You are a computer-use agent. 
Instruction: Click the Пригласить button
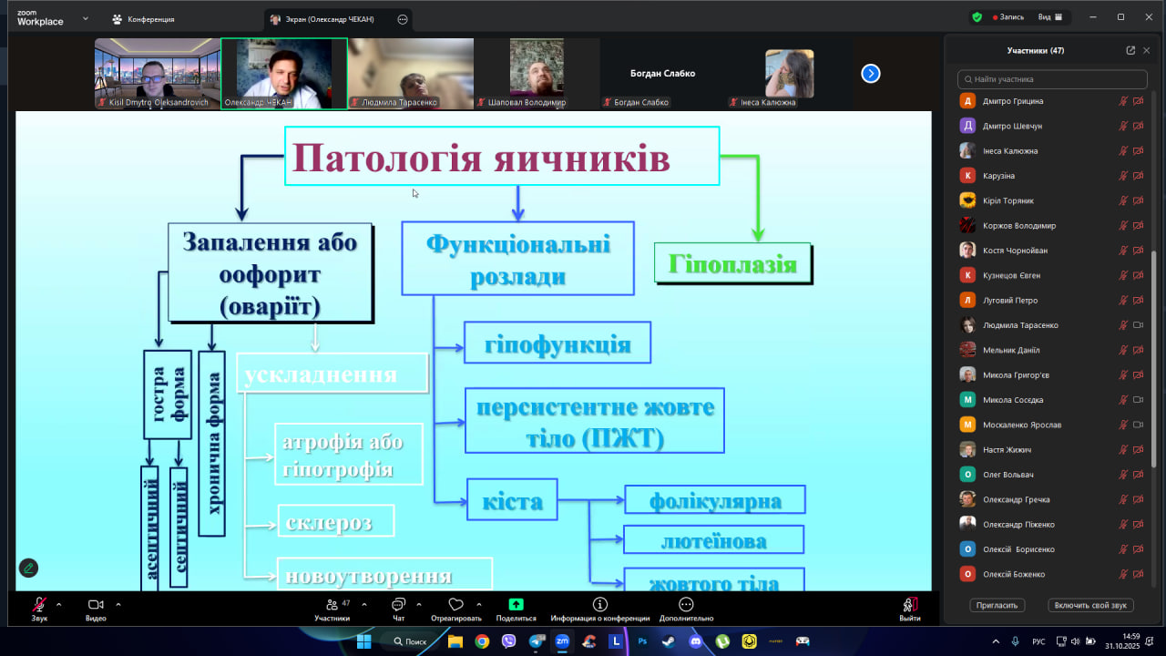pyautogui.click(x=997, y=605)
